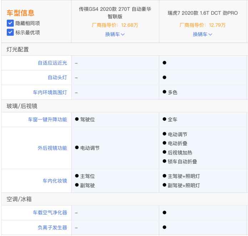The width and height of the screenshot is (248, 236).
Task: Click 瑞虎7 price 12.79万
Action: click(x=203, y=25)
